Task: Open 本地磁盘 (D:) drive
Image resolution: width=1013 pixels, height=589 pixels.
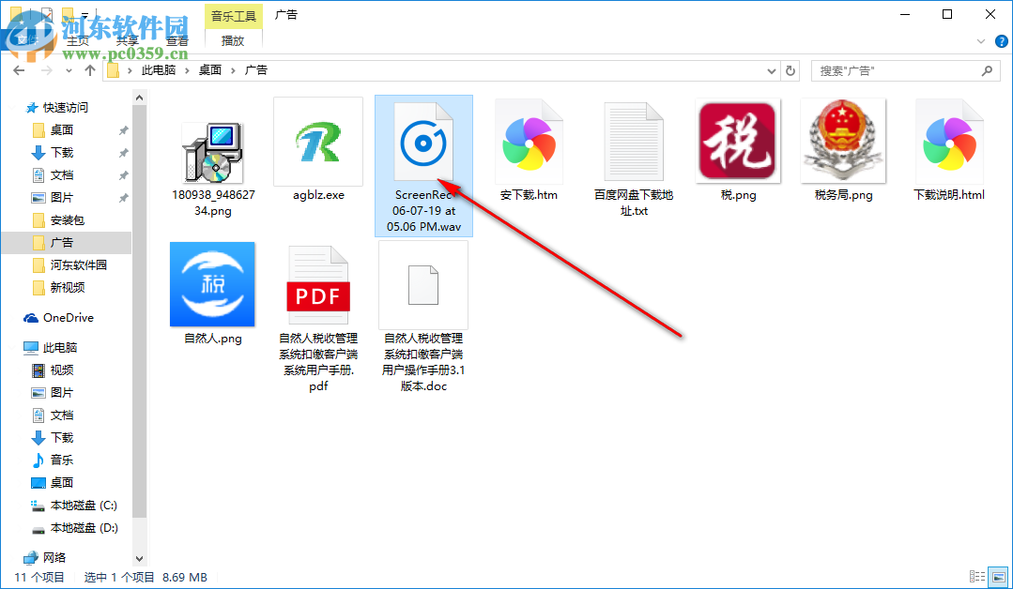Action: pos(84,528)
